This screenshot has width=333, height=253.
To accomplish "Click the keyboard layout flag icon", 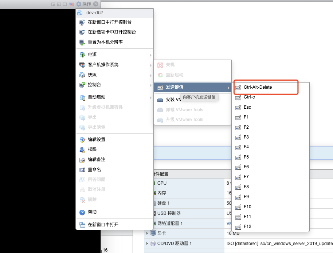I will [71, 4].
